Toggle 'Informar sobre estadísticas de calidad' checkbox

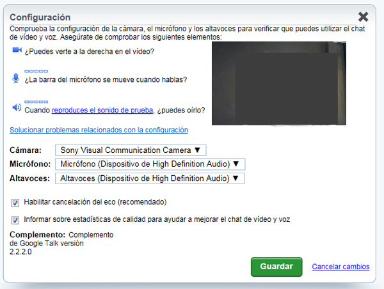(x=15, y=220)
